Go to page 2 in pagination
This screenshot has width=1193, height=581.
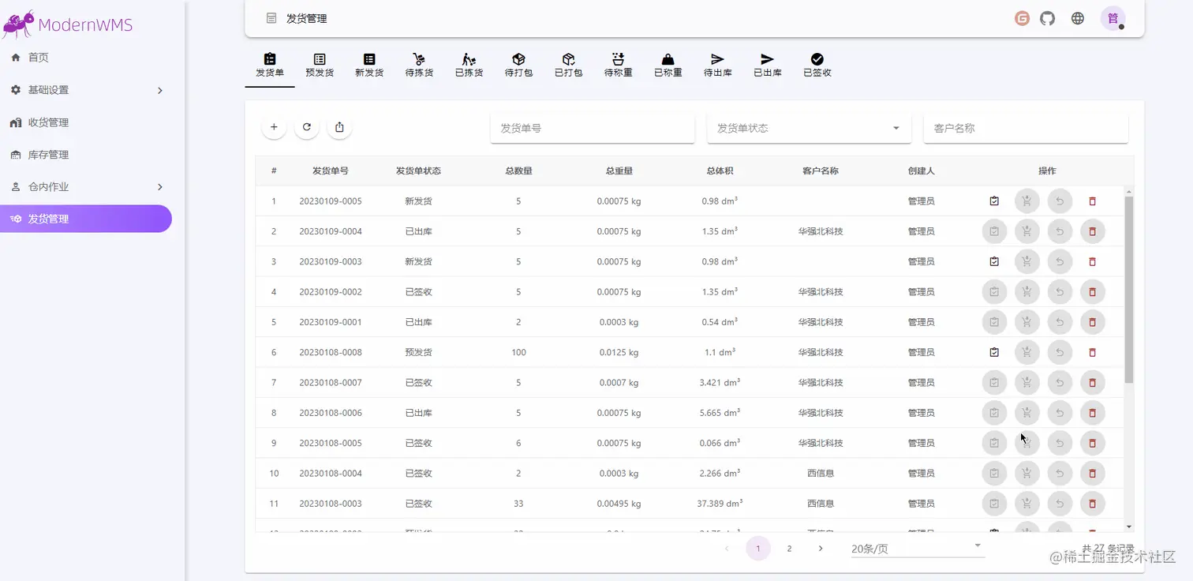(789, 548)
